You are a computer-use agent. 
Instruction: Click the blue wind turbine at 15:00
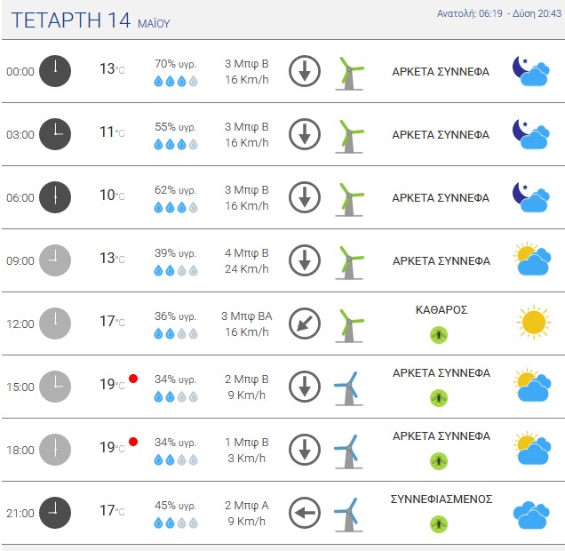pyautogui.click(x=348, y=388)
